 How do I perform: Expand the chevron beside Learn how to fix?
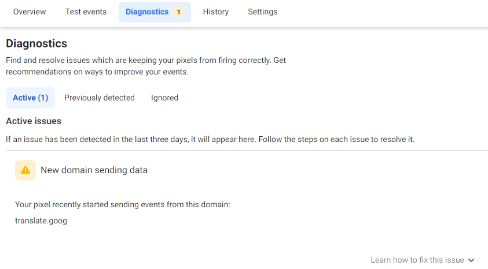[471, 260]
